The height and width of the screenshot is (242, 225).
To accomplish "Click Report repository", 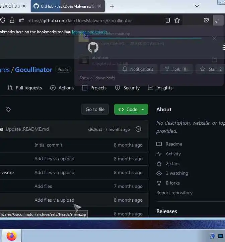I will (x=174, y=193).
